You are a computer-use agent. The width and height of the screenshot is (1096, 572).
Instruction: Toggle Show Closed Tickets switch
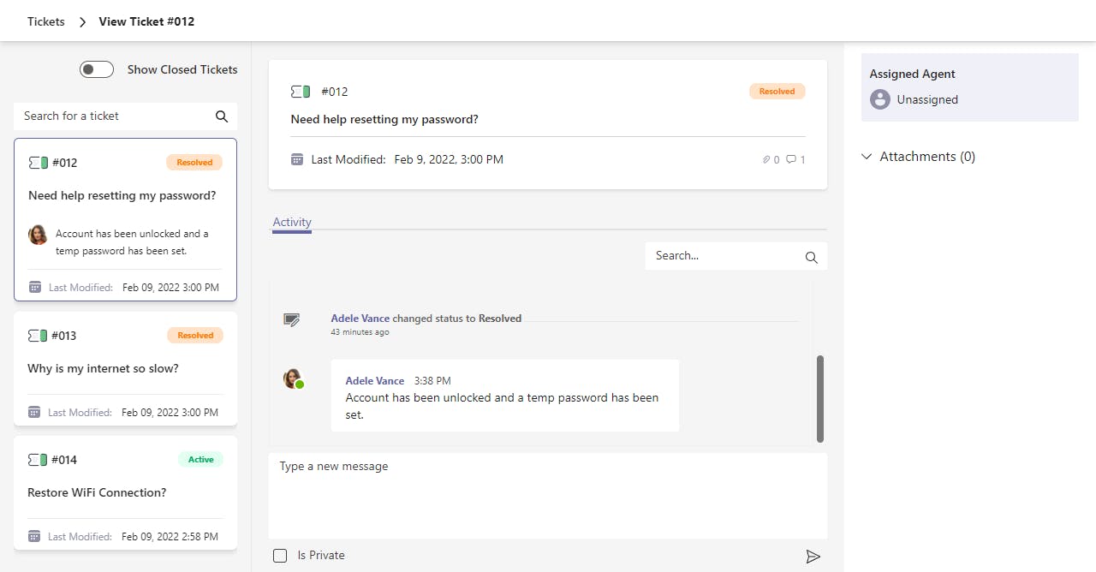tap(97, 69)
